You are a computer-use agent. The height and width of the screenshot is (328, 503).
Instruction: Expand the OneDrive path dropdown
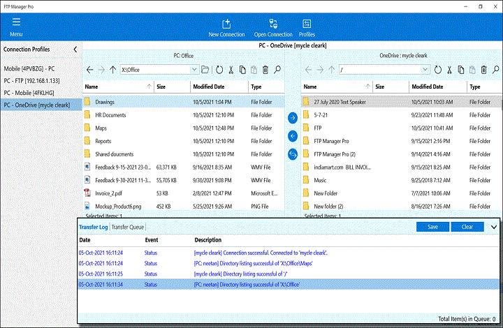click(x=425, y=70)
